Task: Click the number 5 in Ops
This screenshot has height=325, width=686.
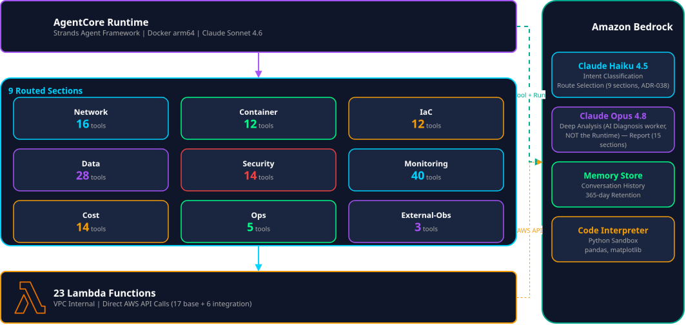Action: 250,228
